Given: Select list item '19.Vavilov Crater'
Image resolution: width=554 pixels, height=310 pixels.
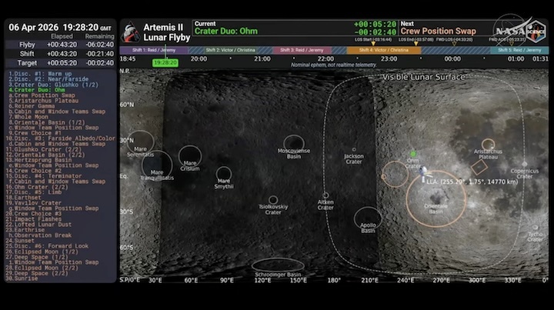Looking at the screenshot, I should (34, 203).
